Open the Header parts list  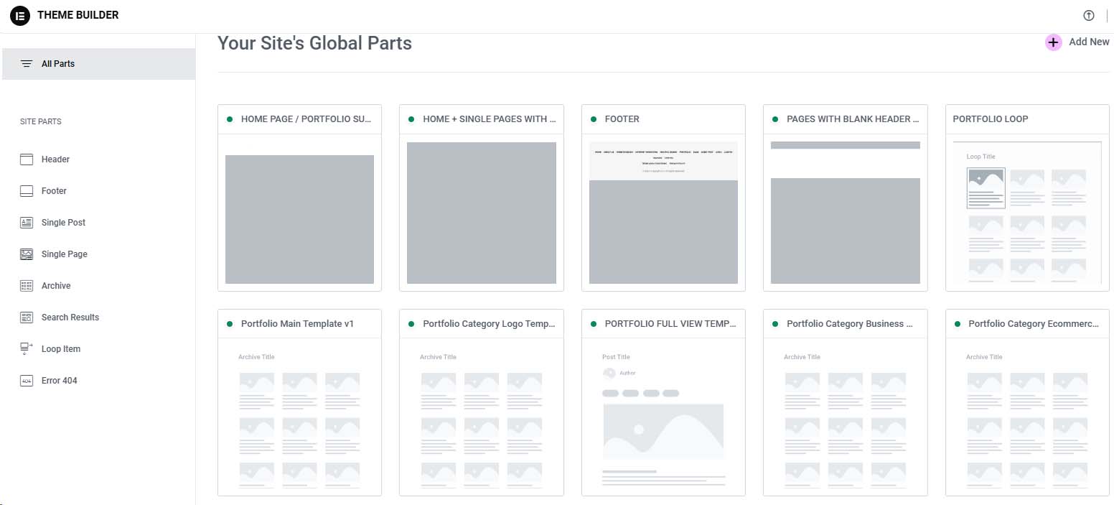55,159
